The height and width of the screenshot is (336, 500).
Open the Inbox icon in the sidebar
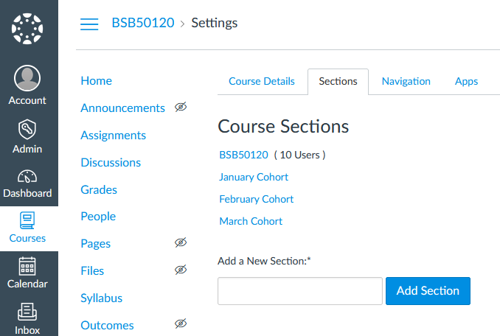tap(27, 312)
